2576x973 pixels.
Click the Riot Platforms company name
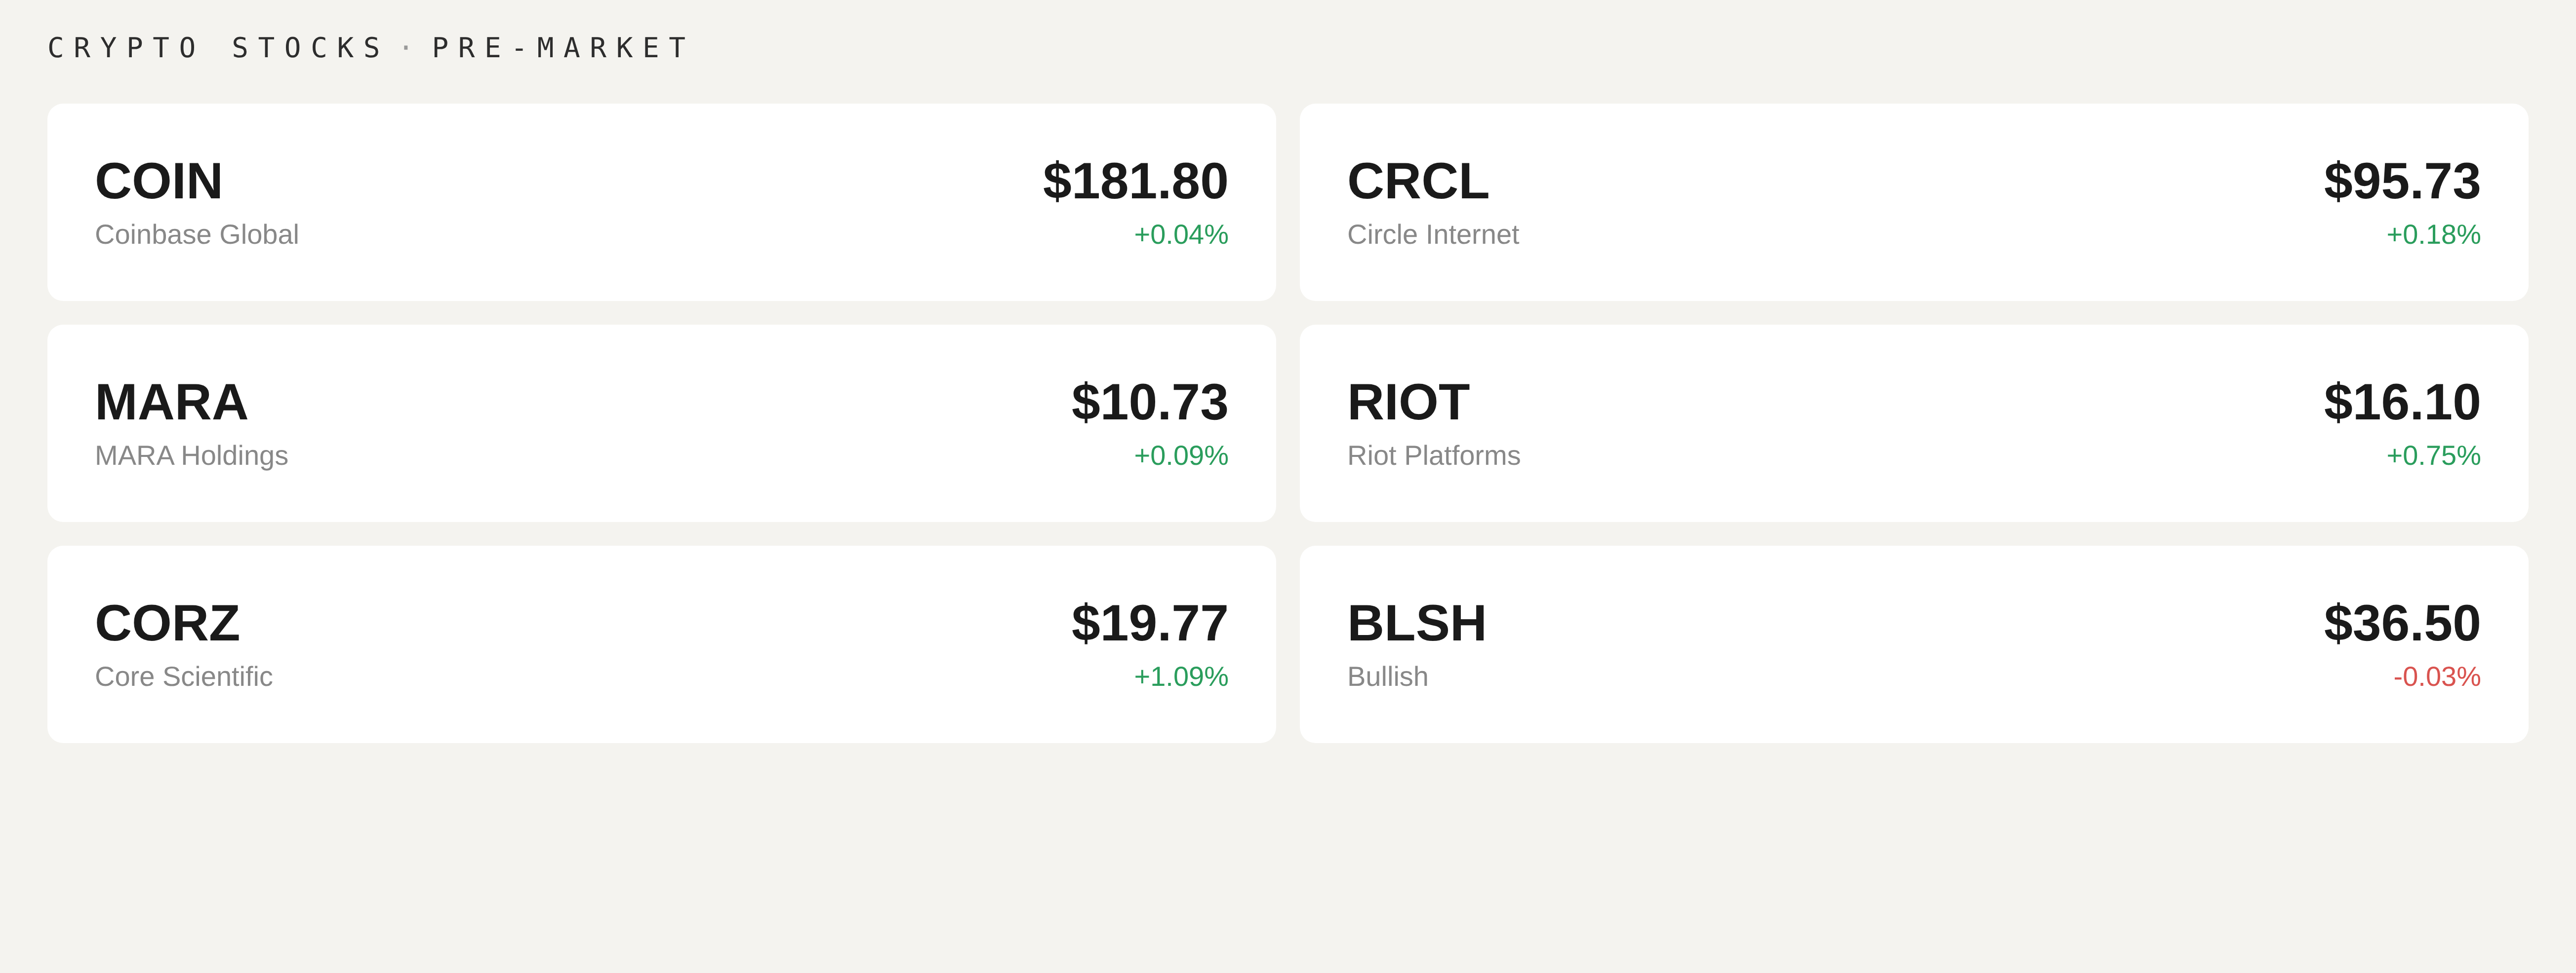tap(1433, 455)
